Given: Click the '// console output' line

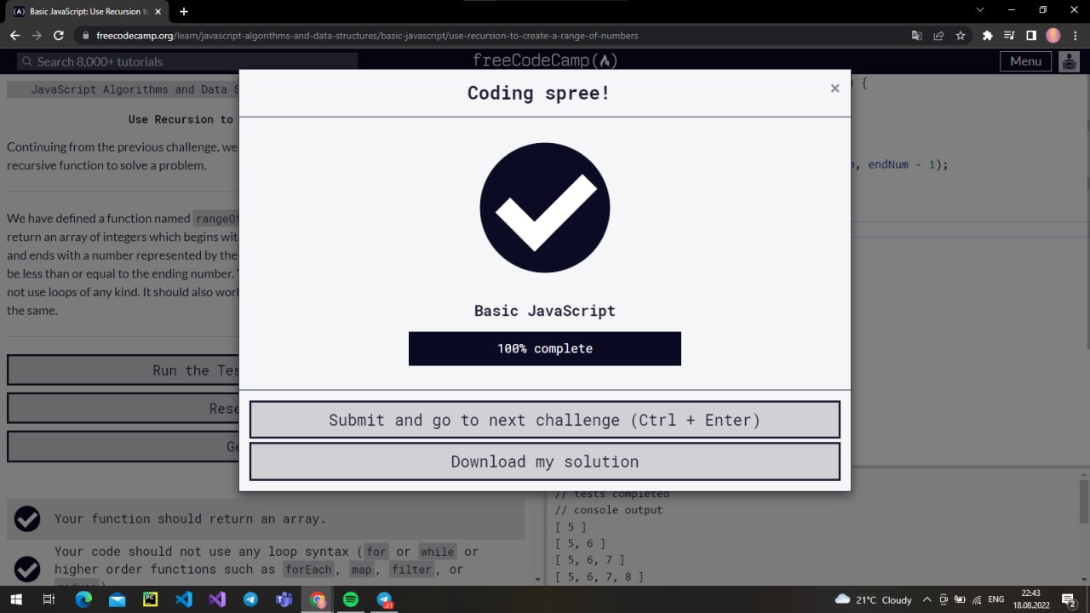Looking at the screenshot, I should (x=608, y=510).
